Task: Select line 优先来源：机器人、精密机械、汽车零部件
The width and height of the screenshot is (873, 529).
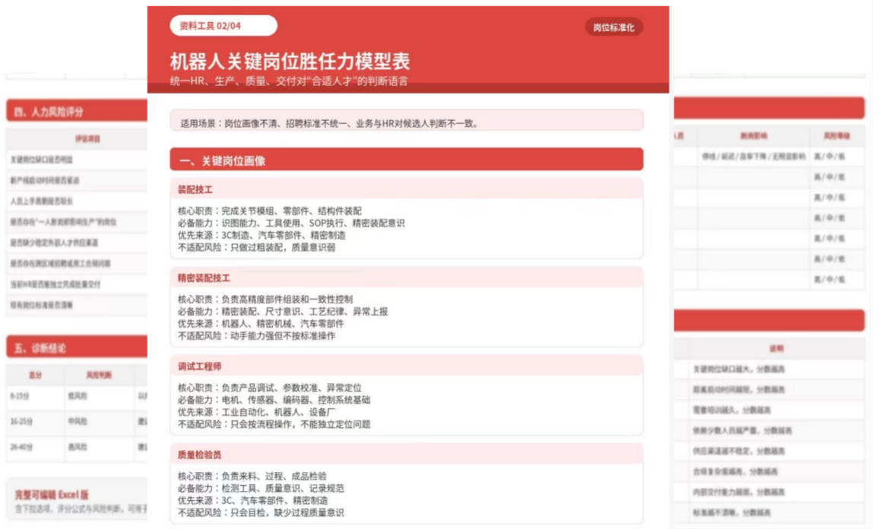Action: (x=261, y=324)
